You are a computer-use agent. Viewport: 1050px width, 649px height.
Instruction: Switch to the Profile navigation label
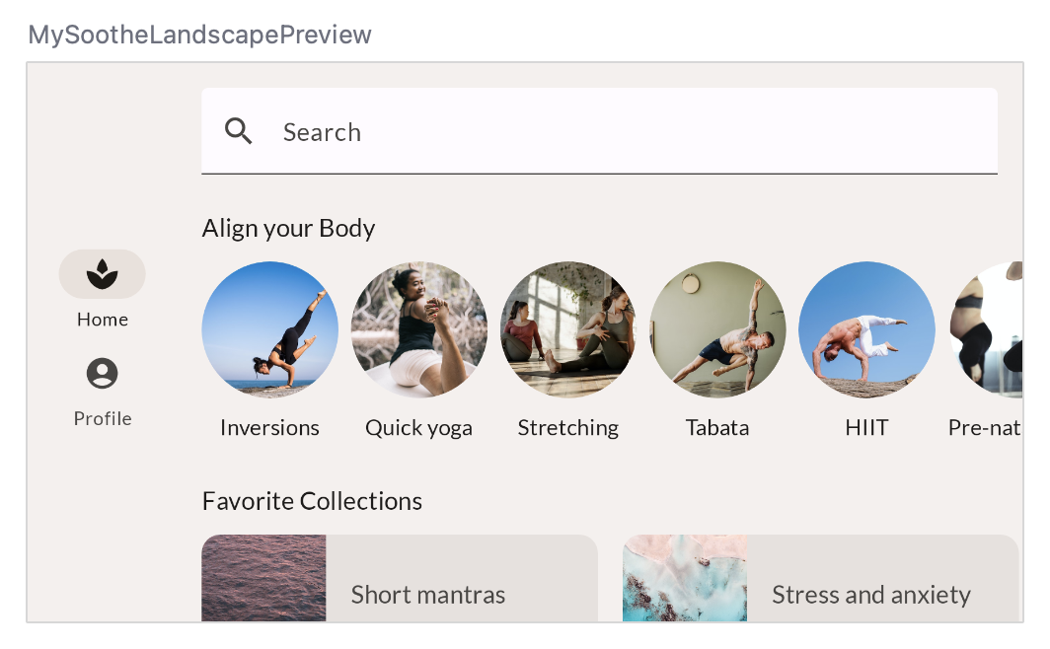tap(103, 418)
